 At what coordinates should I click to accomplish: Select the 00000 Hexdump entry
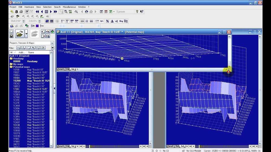29,61
